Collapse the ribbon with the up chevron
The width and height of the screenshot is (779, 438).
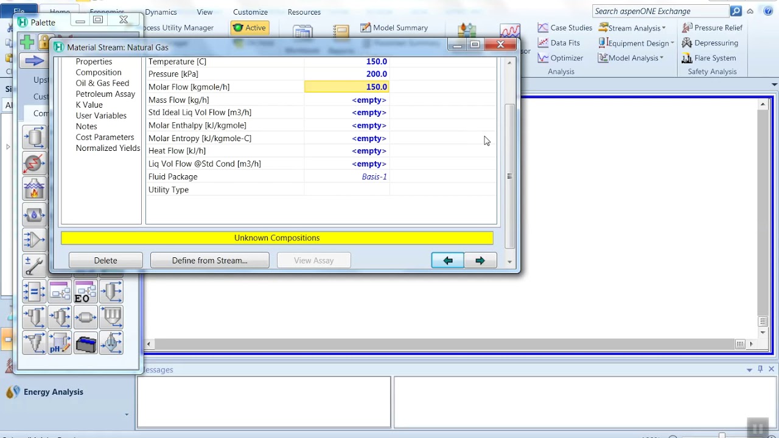coord(750,11)
